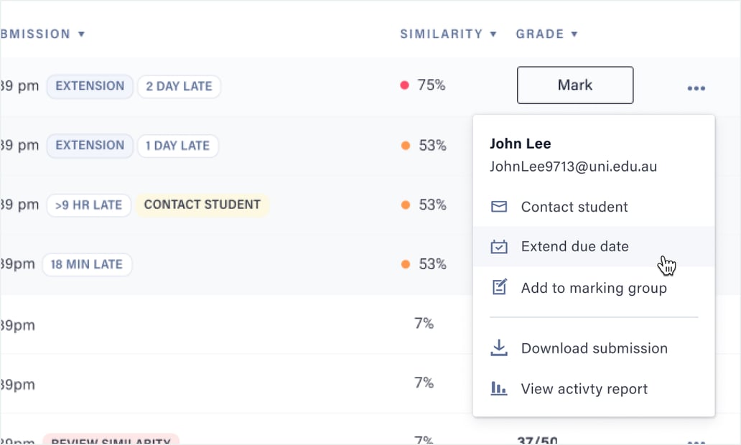Click the envelope icon beside Contact student
The height and width of the screenshot is (445, 741).
coord(498,207)
